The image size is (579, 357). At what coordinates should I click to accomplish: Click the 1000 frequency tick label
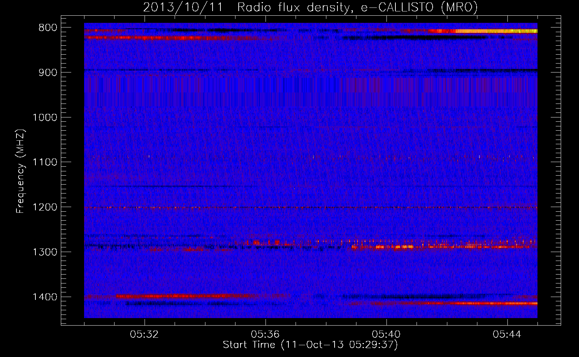(x=45, y=117)
